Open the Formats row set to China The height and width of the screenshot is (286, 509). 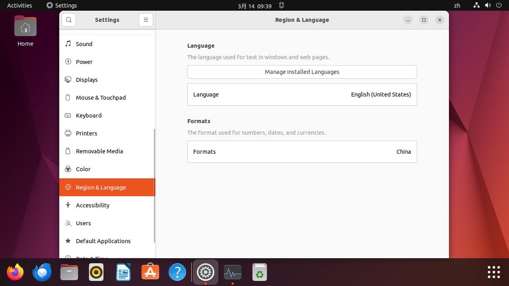302,152
